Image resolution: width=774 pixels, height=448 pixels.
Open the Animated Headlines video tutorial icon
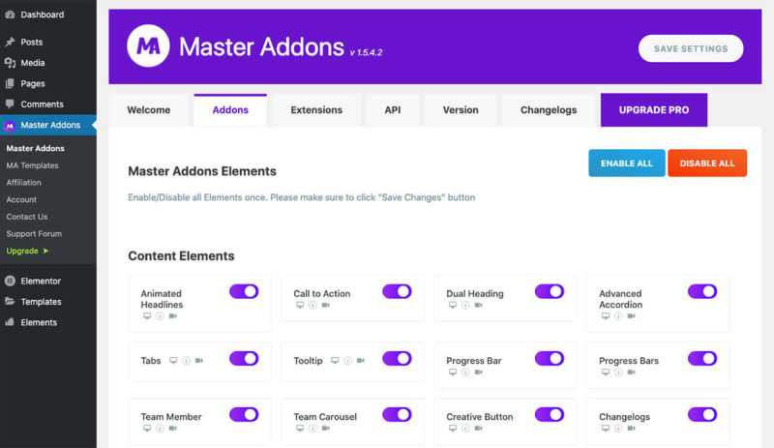[x=173, y=316]
